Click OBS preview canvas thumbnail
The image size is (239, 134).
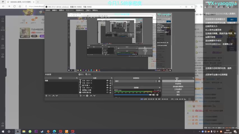tap(120, 42)
